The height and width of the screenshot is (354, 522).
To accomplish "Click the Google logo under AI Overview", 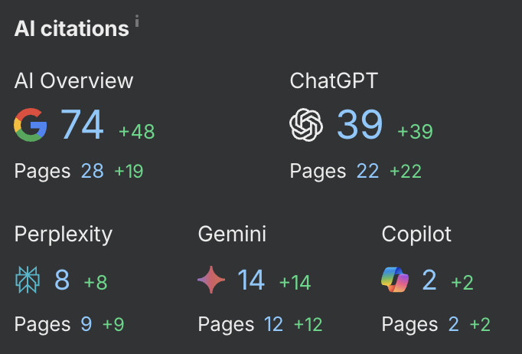I will [x=31, y=125].
